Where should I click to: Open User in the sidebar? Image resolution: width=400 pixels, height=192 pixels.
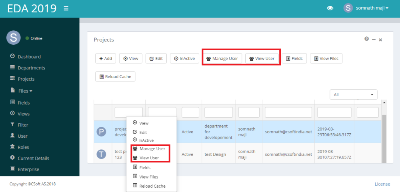pos(23,136)
